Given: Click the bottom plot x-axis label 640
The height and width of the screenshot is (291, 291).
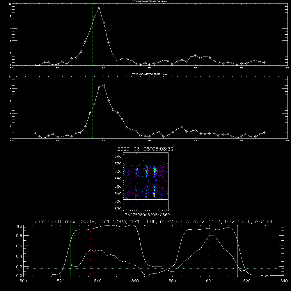Looking at the screenshot, I should tap(284, 281).
